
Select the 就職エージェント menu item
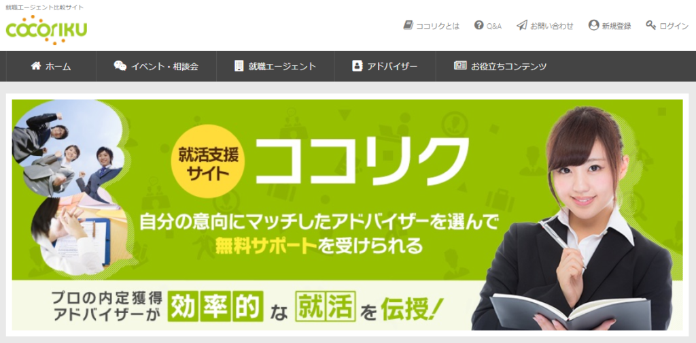pos(276,66)
